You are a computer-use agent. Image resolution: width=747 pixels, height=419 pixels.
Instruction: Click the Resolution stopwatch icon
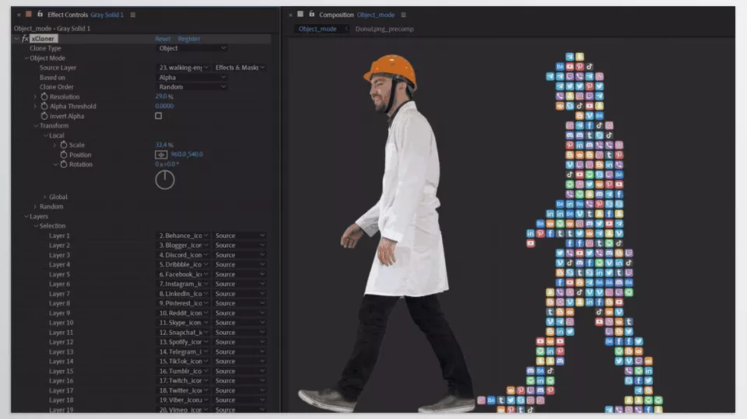[x=44, y=96]
